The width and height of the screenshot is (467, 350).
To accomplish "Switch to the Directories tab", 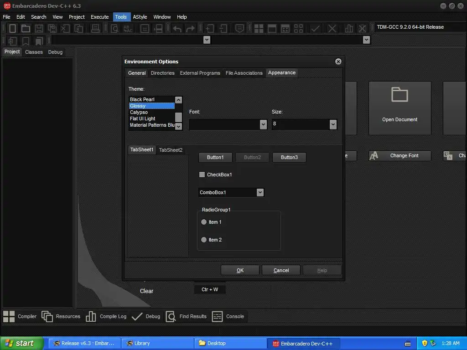I will pyautogui.click(x=163, y=73).
